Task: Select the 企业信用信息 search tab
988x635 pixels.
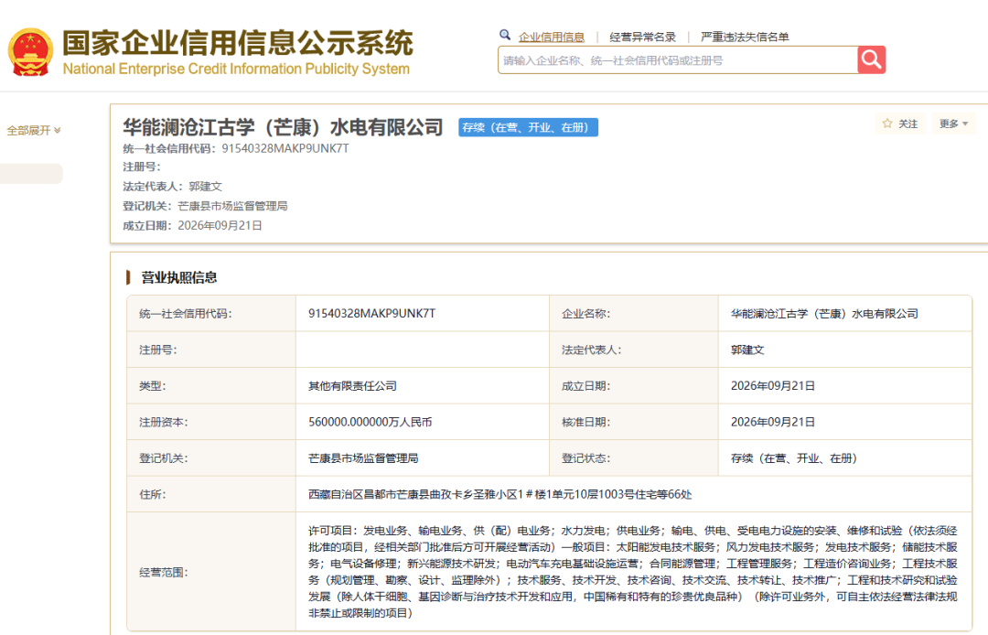Action: (552, 38)
